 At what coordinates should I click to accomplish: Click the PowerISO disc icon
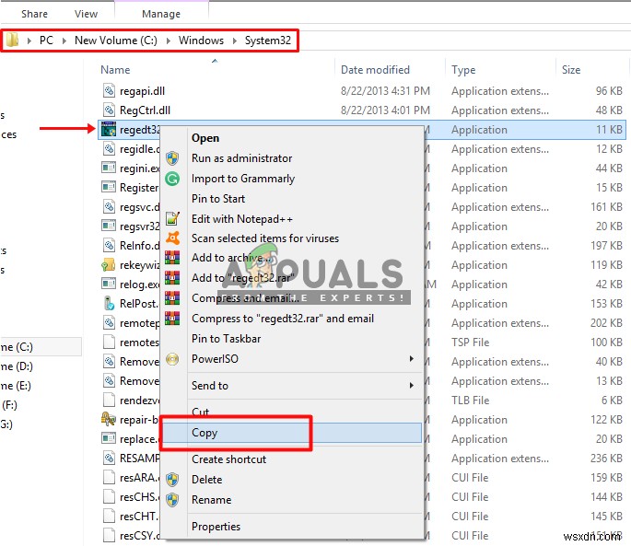[172, 358]
